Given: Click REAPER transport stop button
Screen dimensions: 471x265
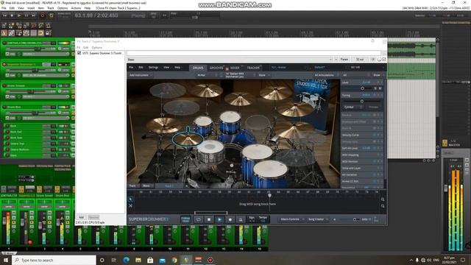Looking at the screenshot, I should coord(12,15).
